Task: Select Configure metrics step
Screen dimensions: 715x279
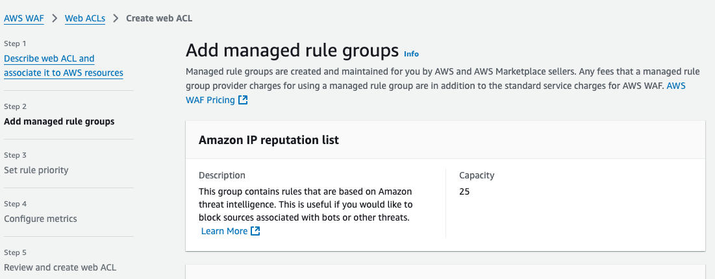Action: pos(40,219)
